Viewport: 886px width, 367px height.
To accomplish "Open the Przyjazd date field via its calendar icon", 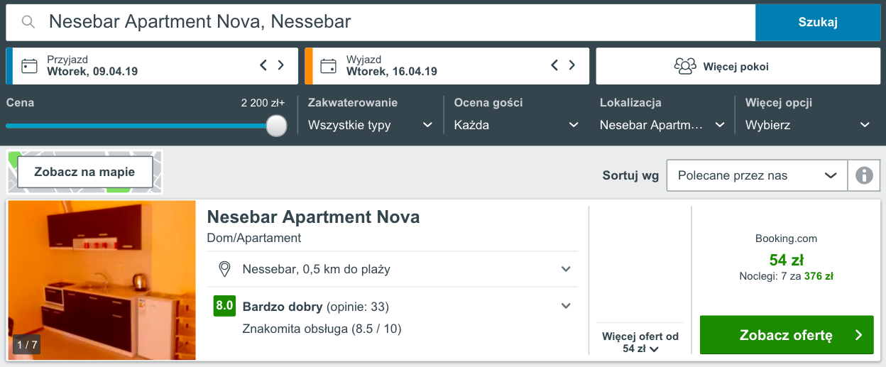I will tap(29, 66).
